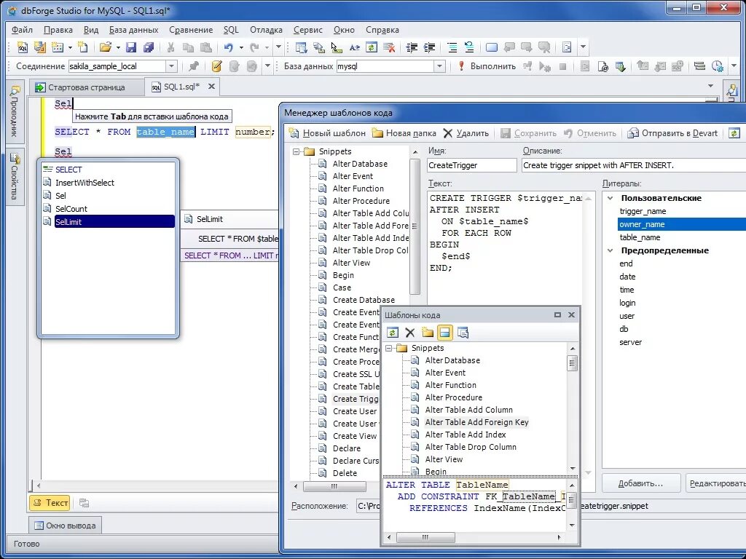Open the dropdown arrow next to Open folder icon
The image size is (746, 559).
pos(118,47)
